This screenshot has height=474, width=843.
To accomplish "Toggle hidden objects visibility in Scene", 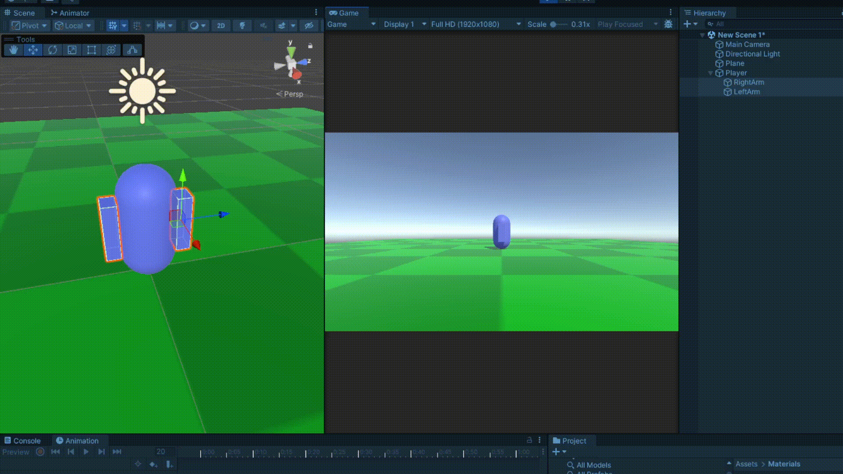I will 309,25.
